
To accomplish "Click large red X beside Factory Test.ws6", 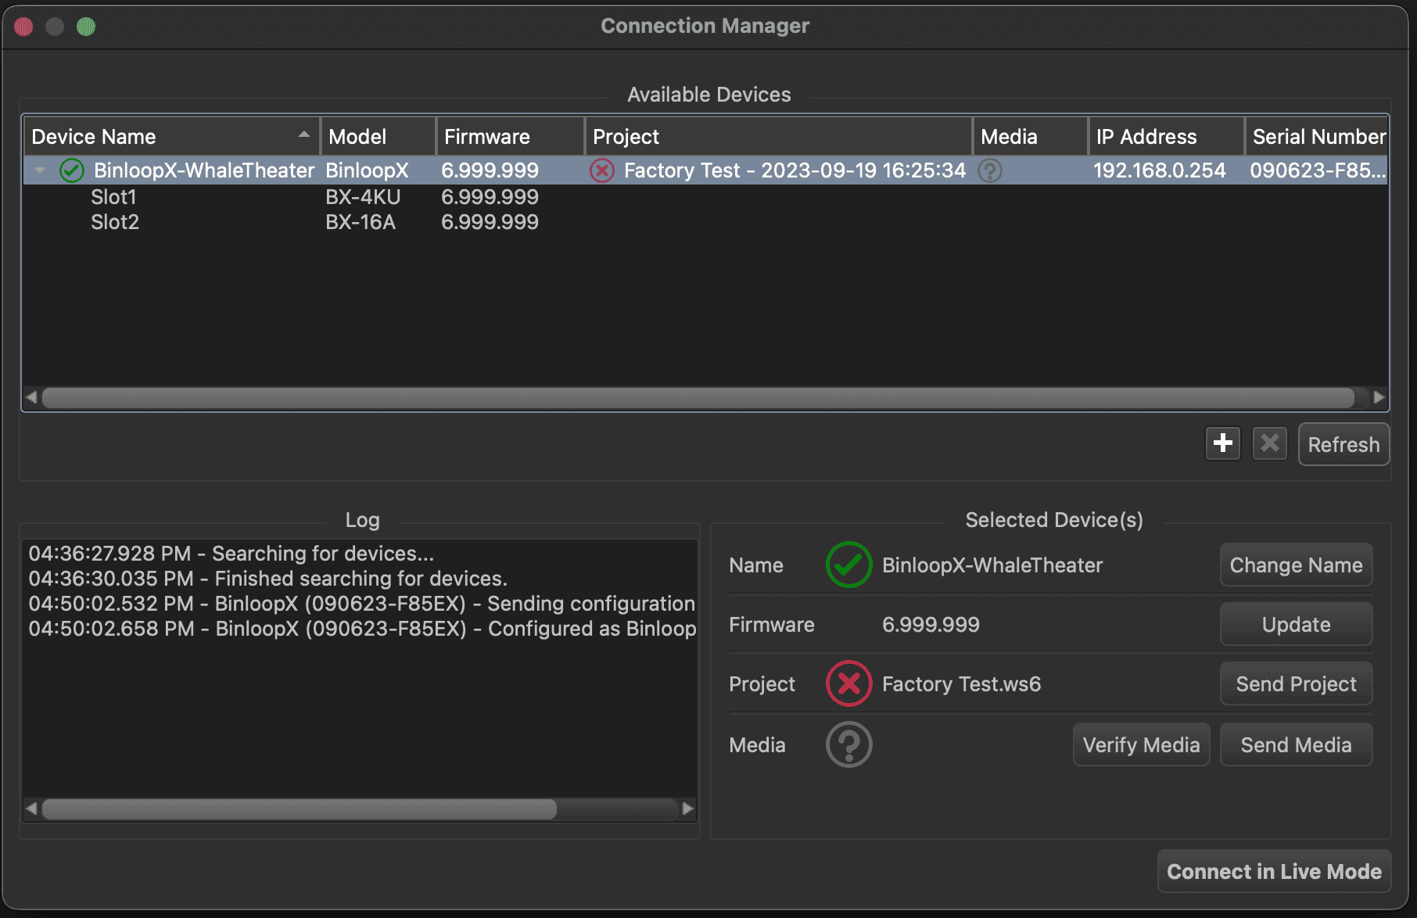I will (x=848, y=683).
